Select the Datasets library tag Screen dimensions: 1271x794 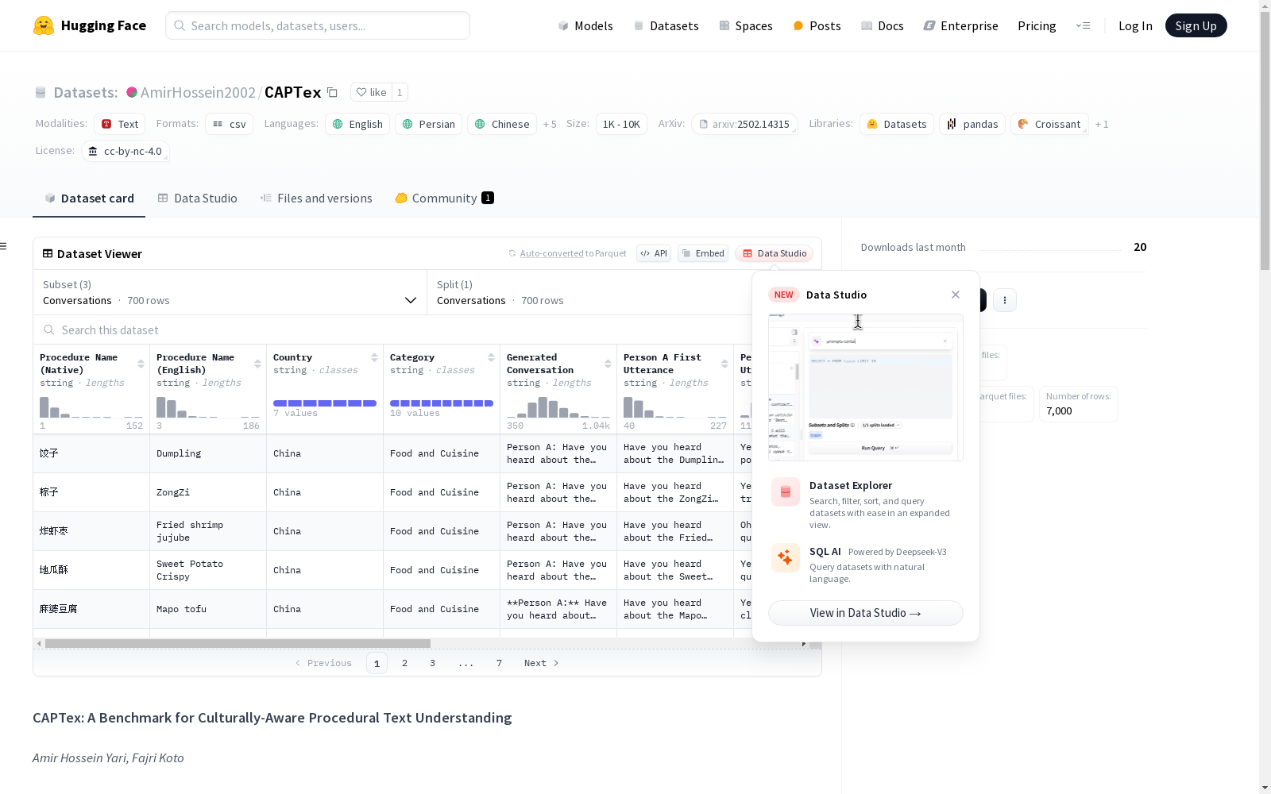point(897,124)
